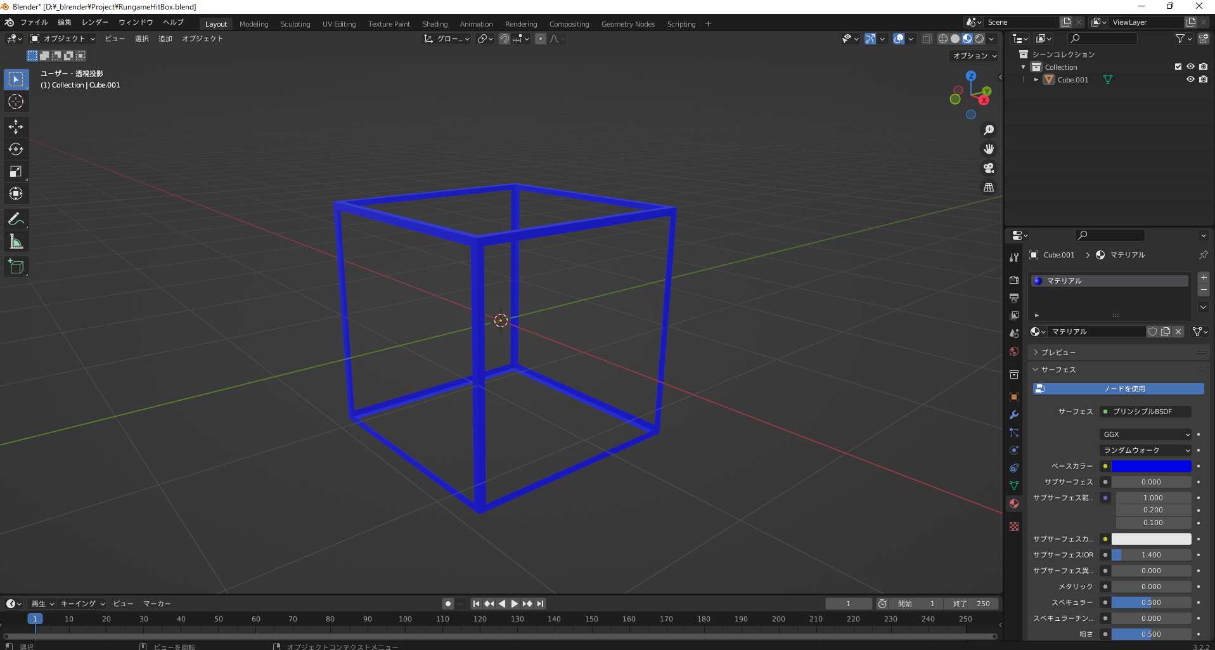The width and height of the screenshot is (1215, 650).
Task: Open the Render properties tab
Action: [1014, 280]
